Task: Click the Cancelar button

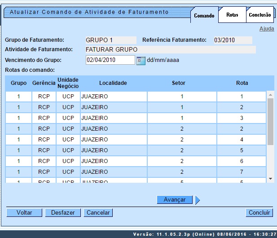Action: pyautogui.click(x=98, y=213)
